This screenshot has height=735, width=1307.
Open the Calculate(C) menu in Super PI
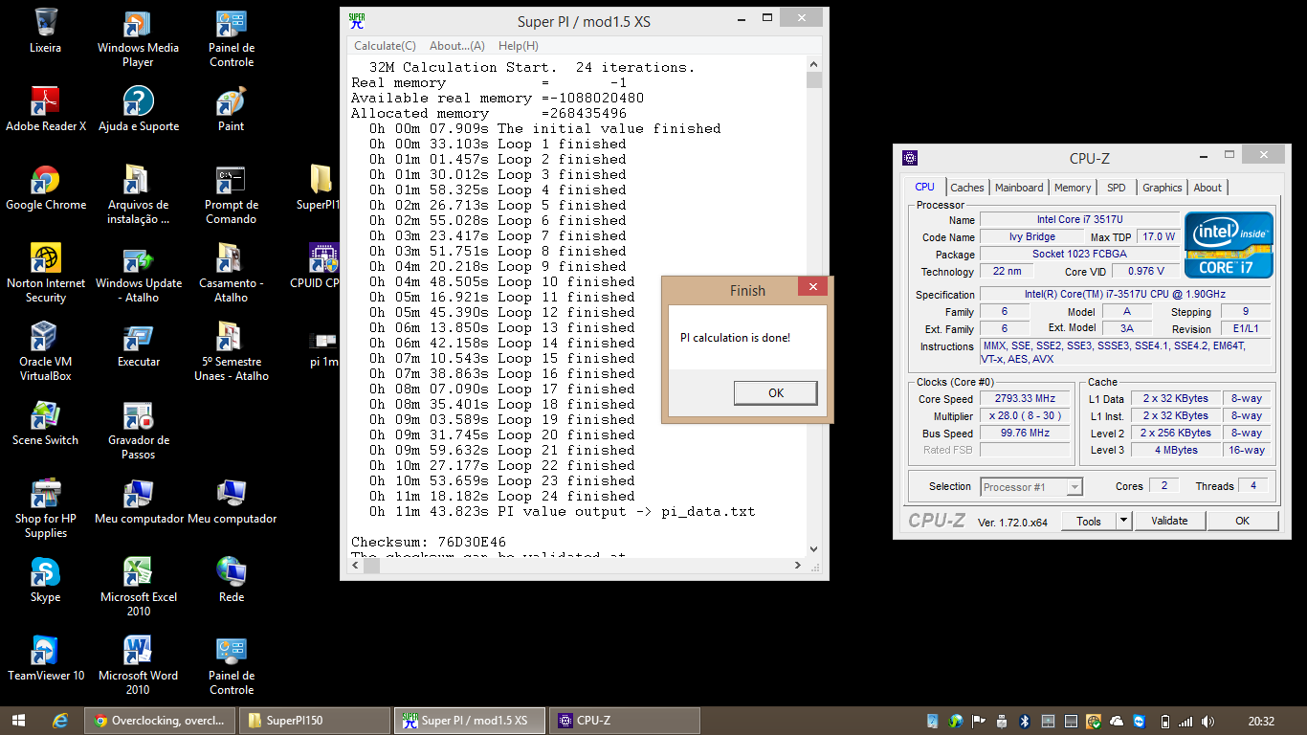point(385,45)
